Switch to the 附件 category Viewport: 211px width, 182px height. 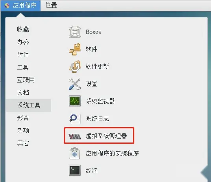pyautogui.click(x=23, y=54)
